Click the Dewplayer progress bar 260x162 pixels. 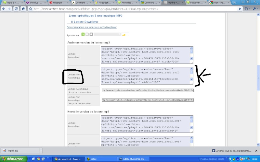click(107, 34)
